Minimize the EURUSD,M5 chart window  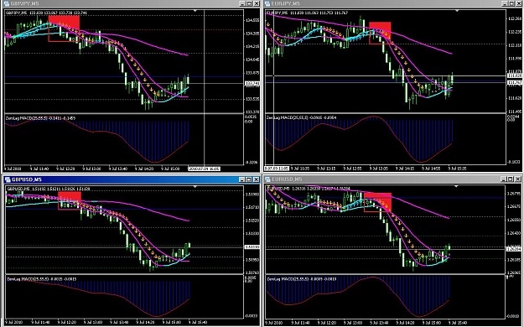coord(504,179)
